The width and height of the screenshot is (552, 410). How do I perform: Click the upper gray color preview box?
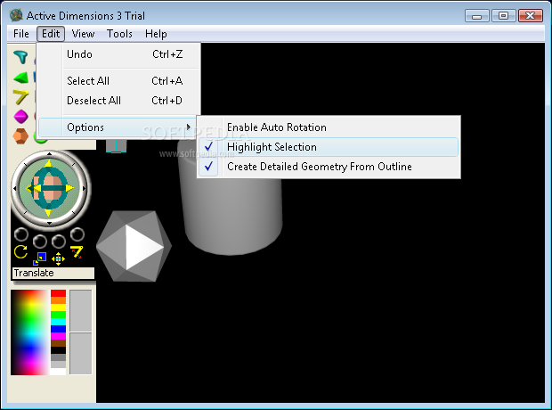click(81, 310)
